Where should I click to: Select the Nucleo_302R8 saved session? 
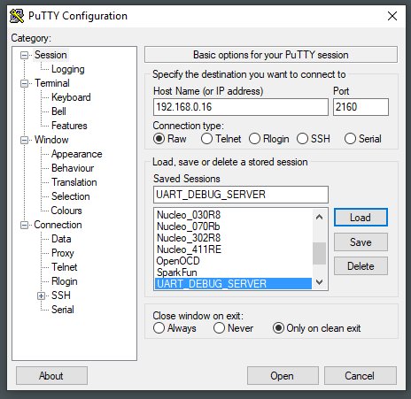click(x=233, y=238)
